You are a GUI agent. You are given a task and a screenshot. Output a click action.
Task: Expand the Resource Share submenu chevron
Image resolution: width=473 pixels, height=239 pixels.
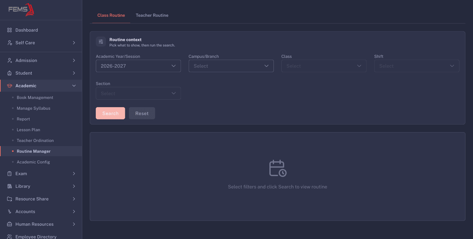pyautogui.click(x=74, y=199)
